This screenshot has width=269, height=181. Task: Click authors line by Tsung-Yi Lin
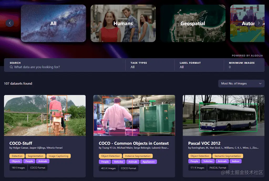134,148
